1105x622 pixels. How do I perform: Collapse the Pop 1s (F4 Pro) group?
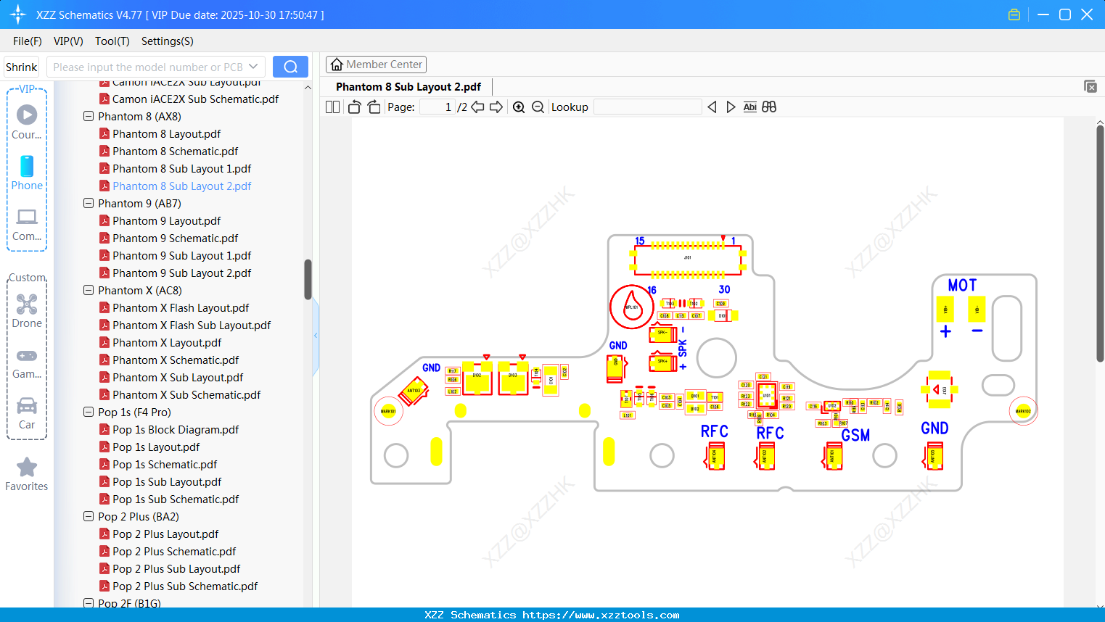[88, 412]
